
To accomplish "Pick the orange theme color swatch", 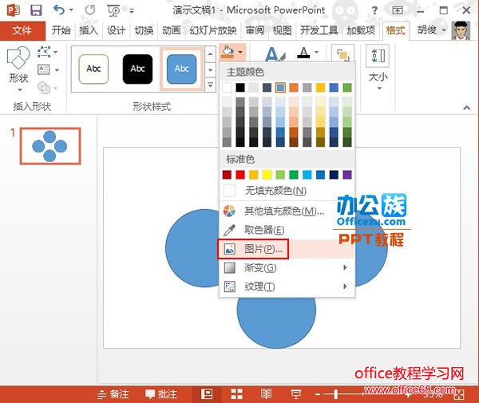I will tap(294, 88).
